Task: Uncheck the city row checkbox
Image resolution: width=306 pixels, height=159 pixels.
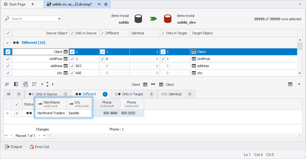Action: point(8,73)
